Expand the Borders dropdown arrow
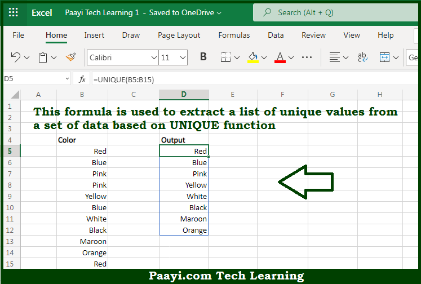 237,57
